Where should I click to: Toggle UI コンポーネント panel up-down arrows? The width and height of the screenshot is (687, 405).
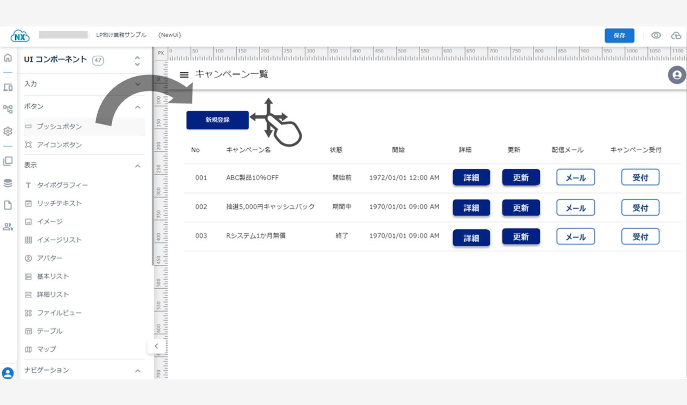137,61
